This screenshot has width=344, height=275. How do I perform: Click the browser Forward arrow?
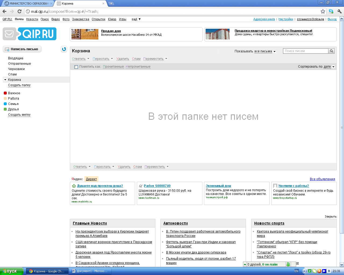[x=12, y=11]
